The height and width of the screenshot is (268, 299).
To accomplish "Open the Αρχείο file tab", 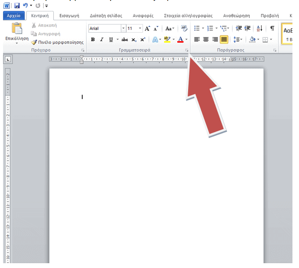I will click(x=14, y=16).
